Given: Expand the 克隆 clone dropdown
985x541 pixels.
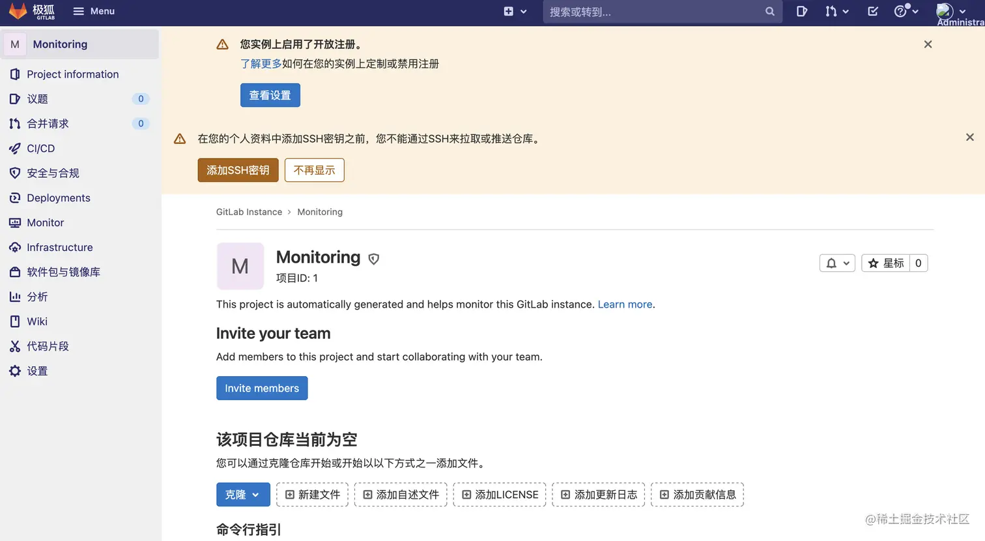Looking at the screenshot, I should pos(243,495).
